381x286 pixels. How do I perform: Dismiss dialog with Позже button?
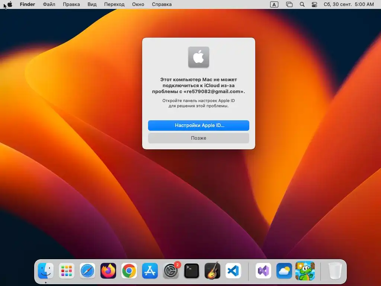coord(199,138)
